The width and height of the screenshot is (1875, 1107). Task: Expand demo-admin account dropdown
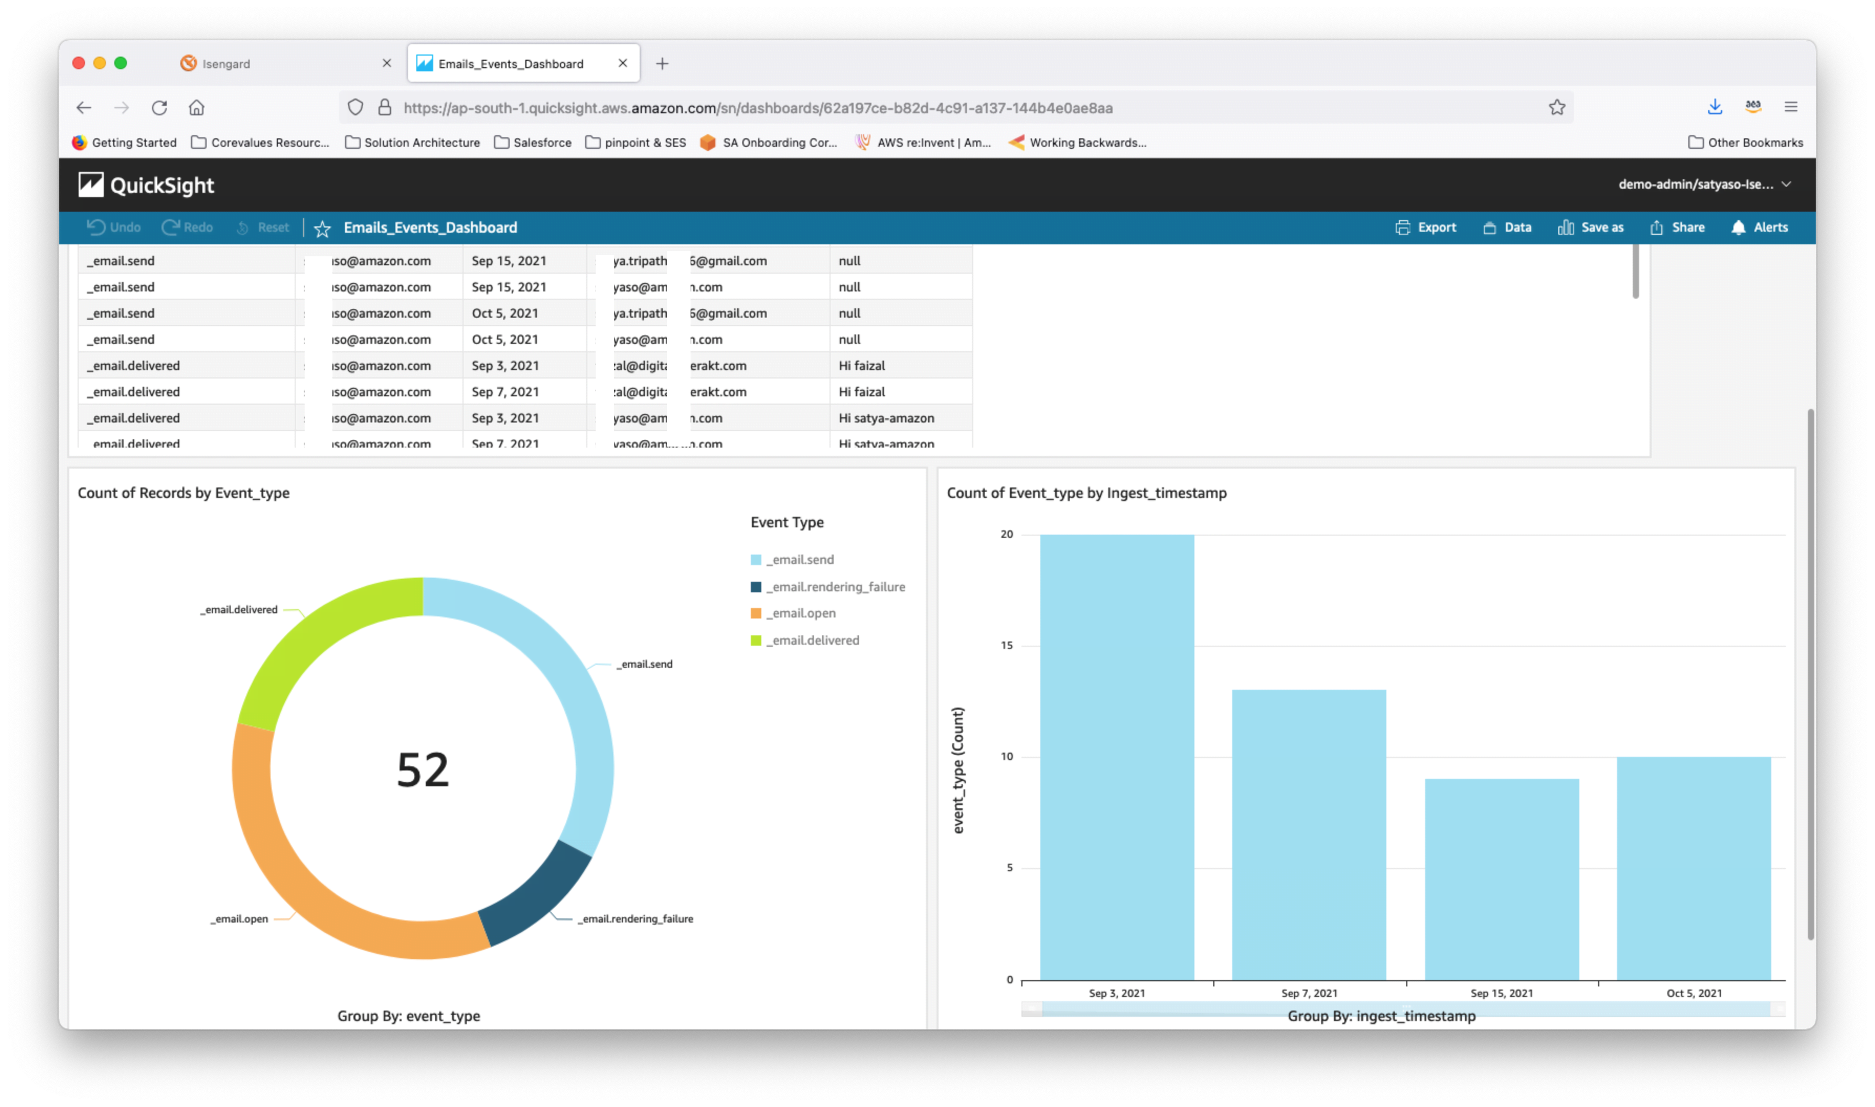(1704, 184)
